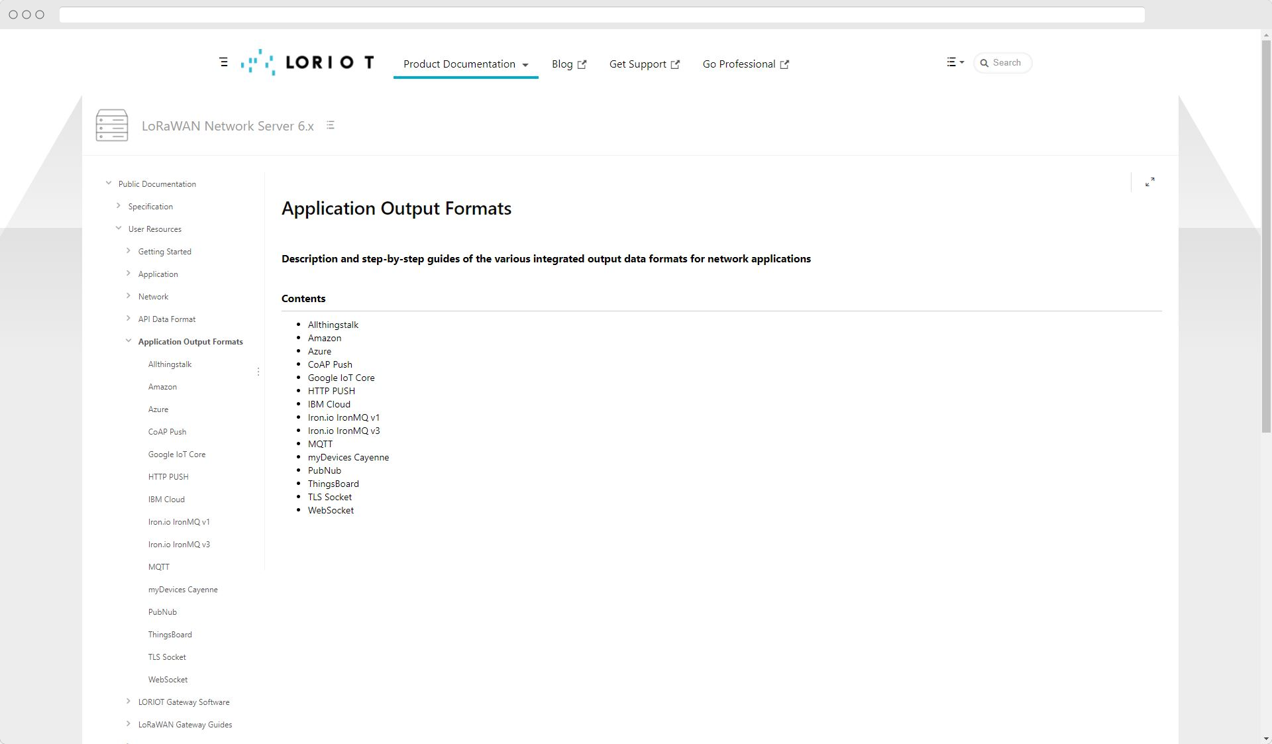Open myDevices Cayenne link in Contents
1272x744 pixels.
(x=348, y=457)
